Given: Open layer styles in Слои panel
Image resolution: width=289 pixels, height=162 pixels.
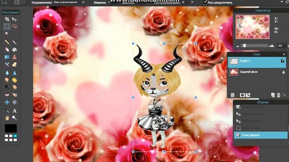Looking at the screenshot, I should coord(248,95).
